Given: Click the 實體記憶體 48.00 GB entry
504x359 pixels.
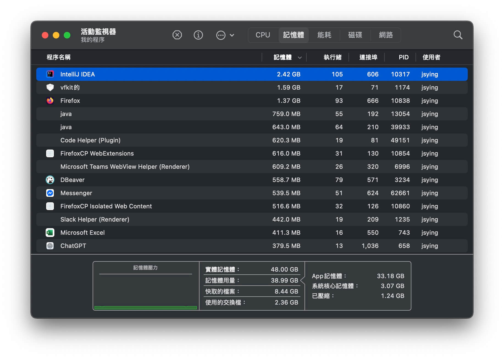Looking at the screenshot, I should (x=252, y=269).
